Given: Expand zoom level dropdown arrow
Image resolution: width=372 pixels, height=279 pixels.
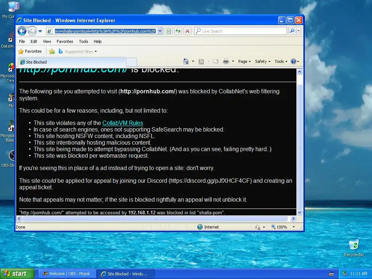Looking at the screenshot, I should pos(294,227).
